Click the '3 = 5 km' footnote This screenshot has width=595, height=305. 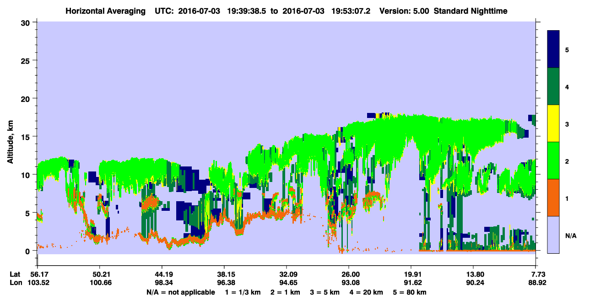click(x=325, y=292)
